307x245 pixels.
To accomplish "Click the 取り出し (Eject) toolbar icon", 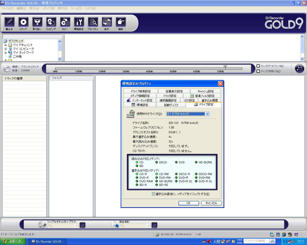I will point(37,22).
